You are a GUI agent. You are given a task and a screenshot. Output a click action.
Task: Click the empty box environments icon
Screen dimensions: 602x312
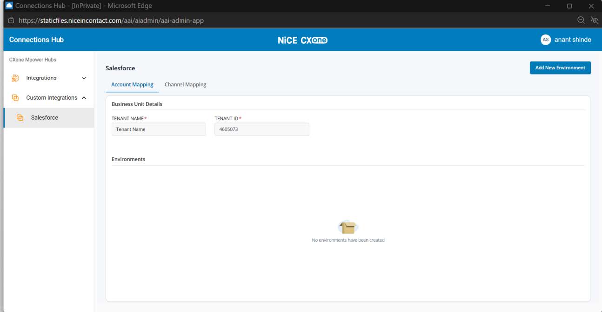(348, 227)
